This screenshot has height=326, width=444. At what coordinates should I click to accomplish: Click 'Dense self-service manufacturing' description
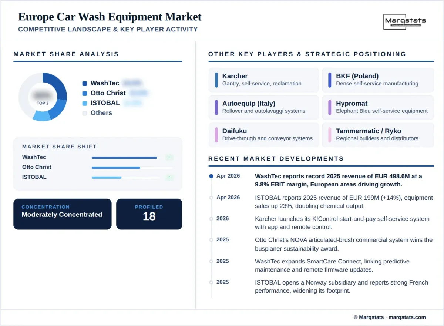[x=377, y=84]
